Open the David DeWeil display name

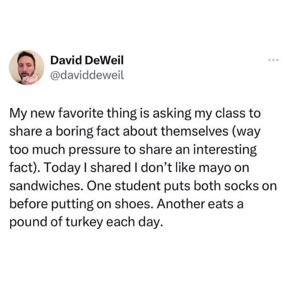[87, 60]
